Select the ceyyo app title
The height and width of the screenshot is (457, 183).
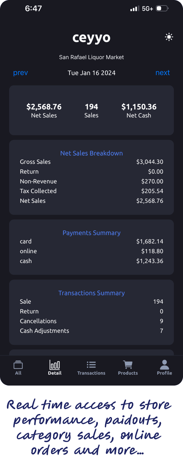click(91, 38)
